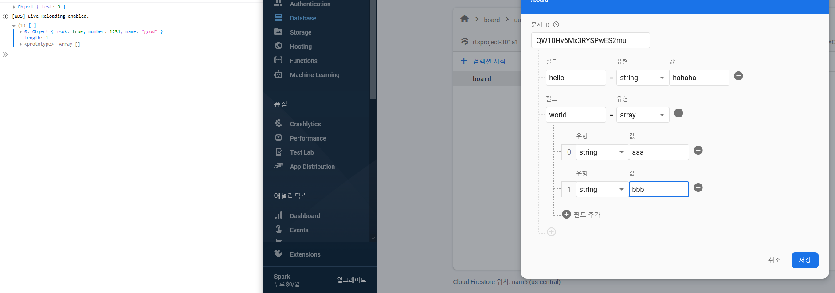Open the type dropdown for hello field
The height and width of the screenshot is (293, 835).
642,78
